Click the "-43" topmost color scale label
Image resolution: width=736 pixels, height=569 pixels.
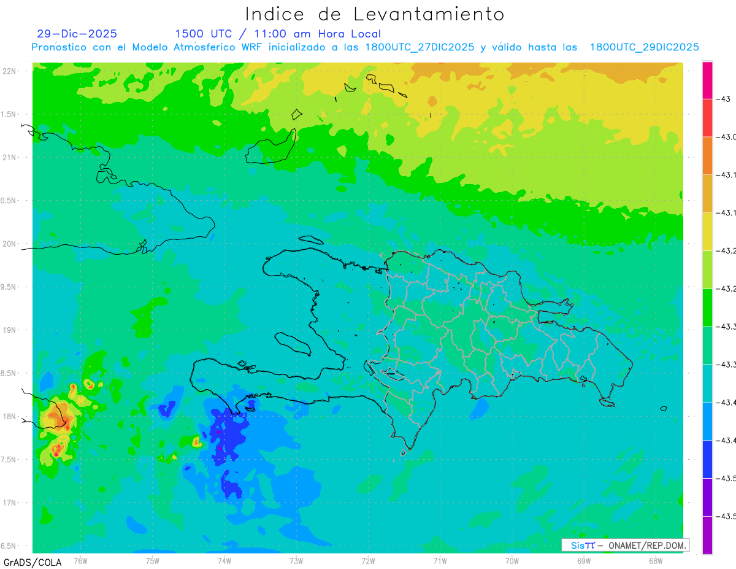723,99
